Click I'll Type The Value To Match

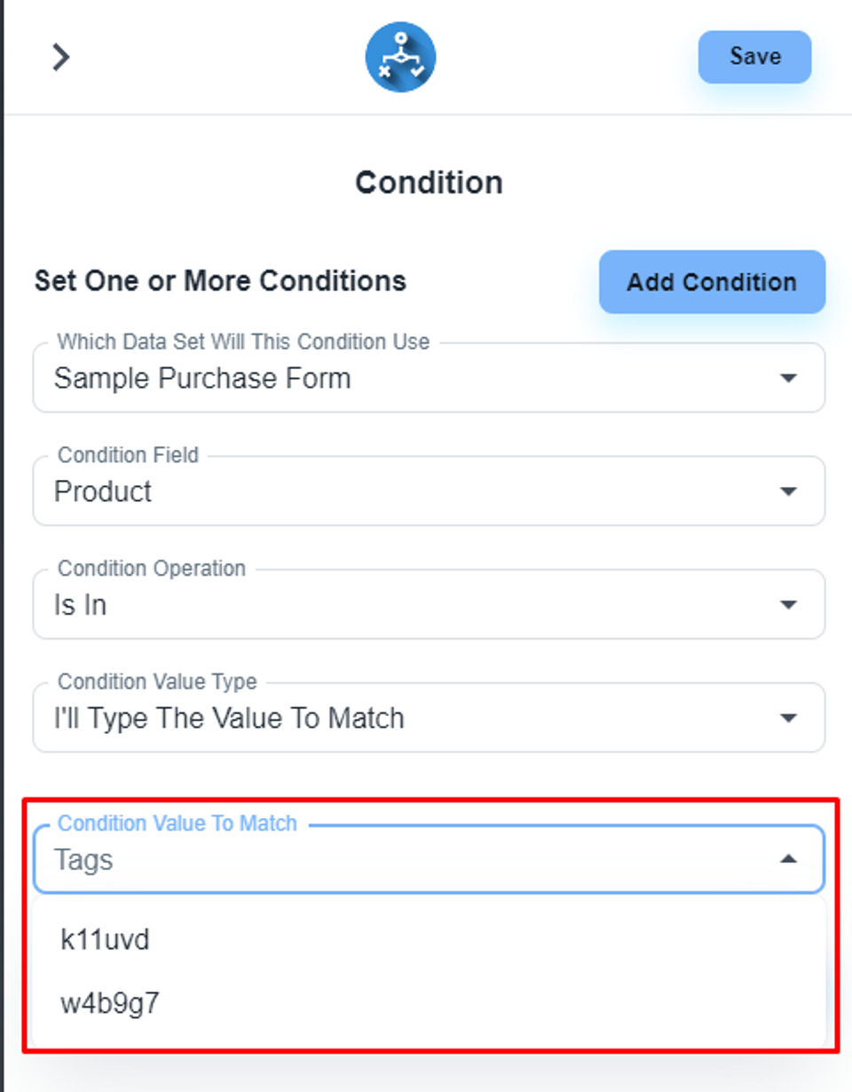[x=229, y=718]
